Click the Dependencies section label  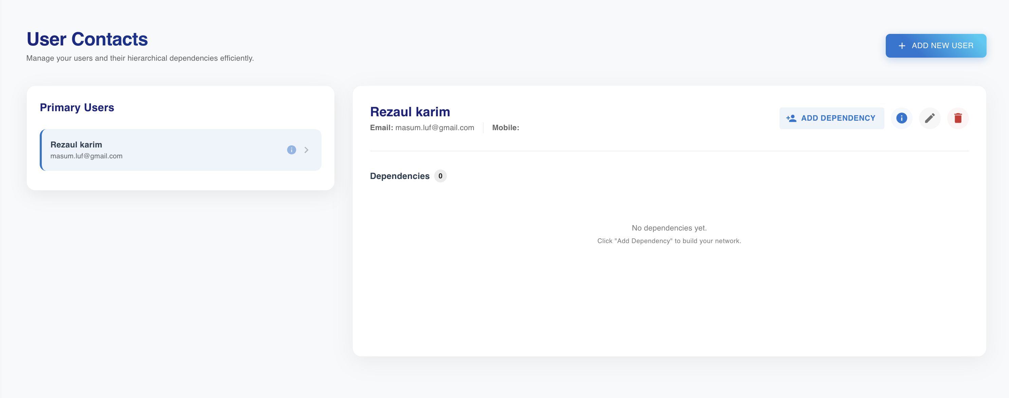click(x=400, y=176)
